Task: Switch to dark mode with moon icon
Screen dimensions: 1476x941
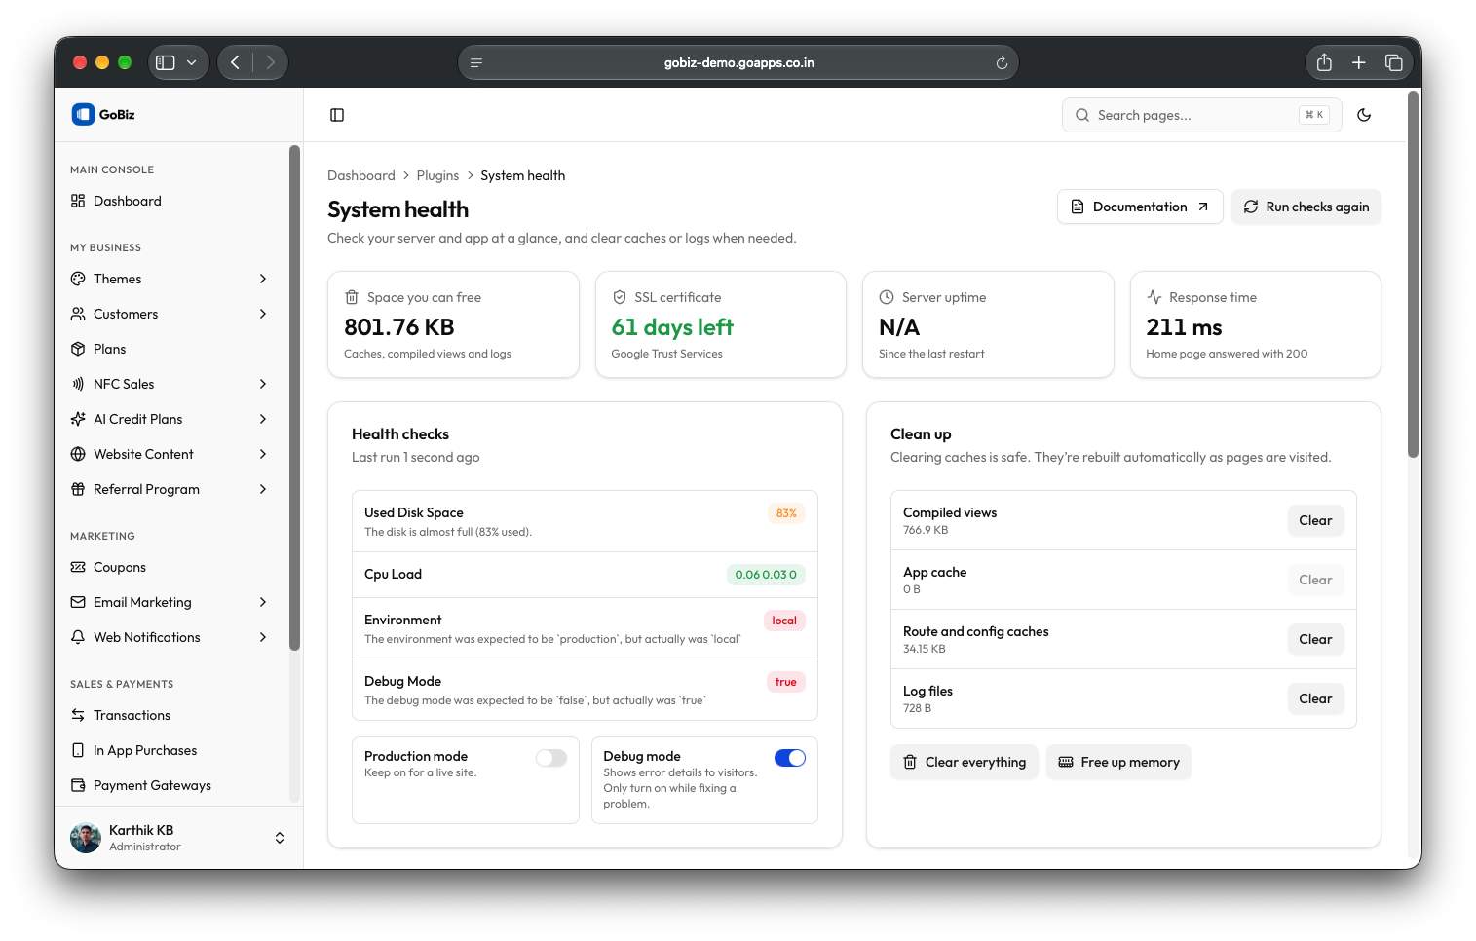Action: pos(1364,115)
